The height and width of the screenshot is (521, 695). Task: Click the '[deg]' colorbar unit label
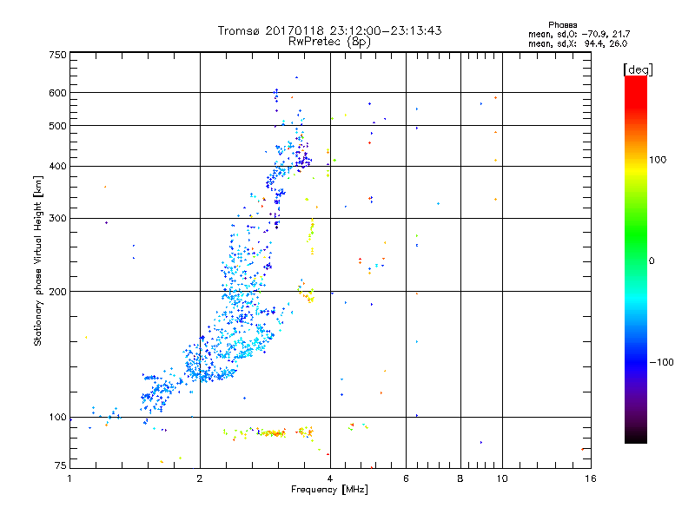point(638,69)
